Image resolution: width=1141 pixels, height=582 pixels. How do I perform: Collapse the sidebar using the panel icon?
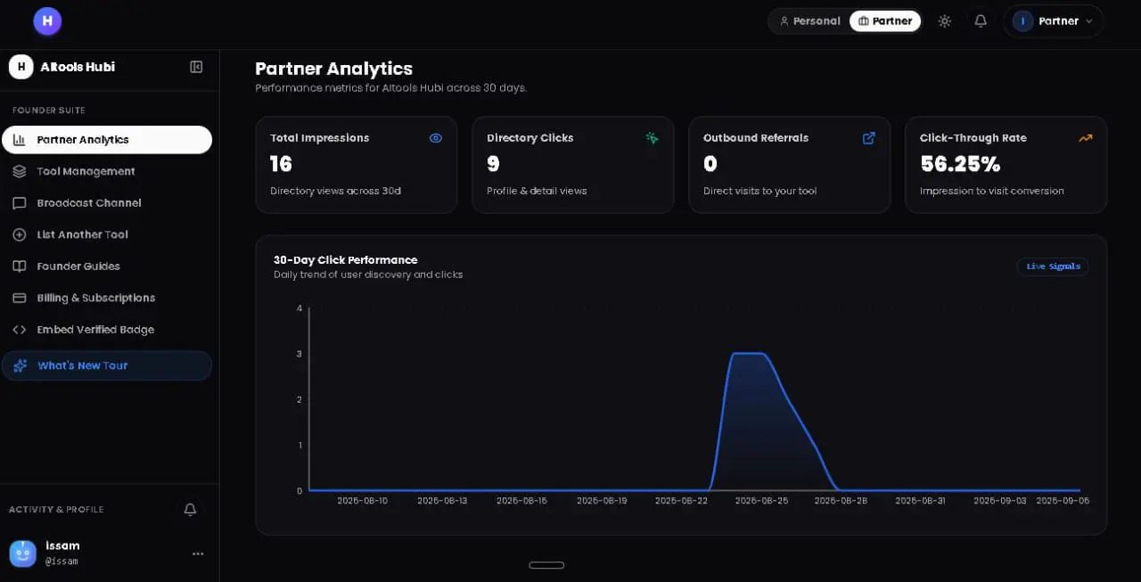196,67
